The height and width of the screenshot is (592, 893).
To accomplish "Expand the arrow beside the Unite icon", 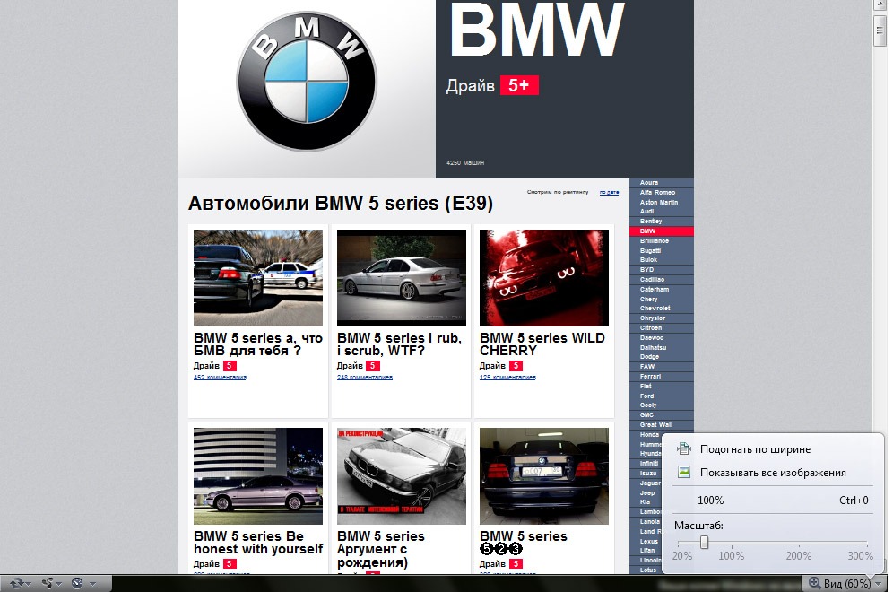I will (58, 583).
